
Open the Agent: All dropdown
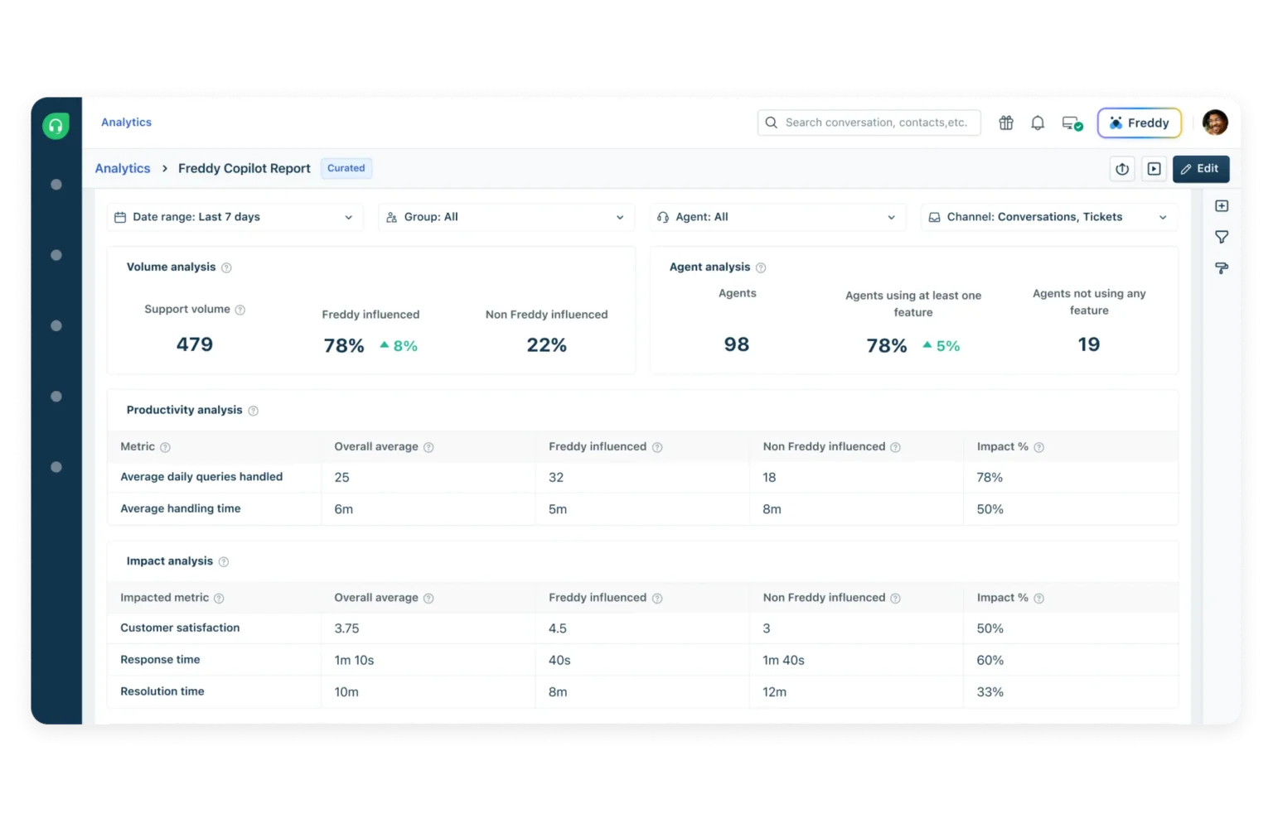[777, 217]
